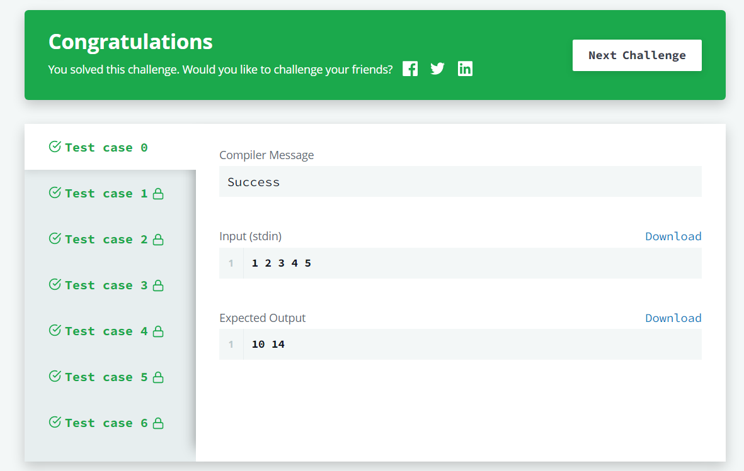
Task: Download the Expected Output file
Action: (673, 318)
